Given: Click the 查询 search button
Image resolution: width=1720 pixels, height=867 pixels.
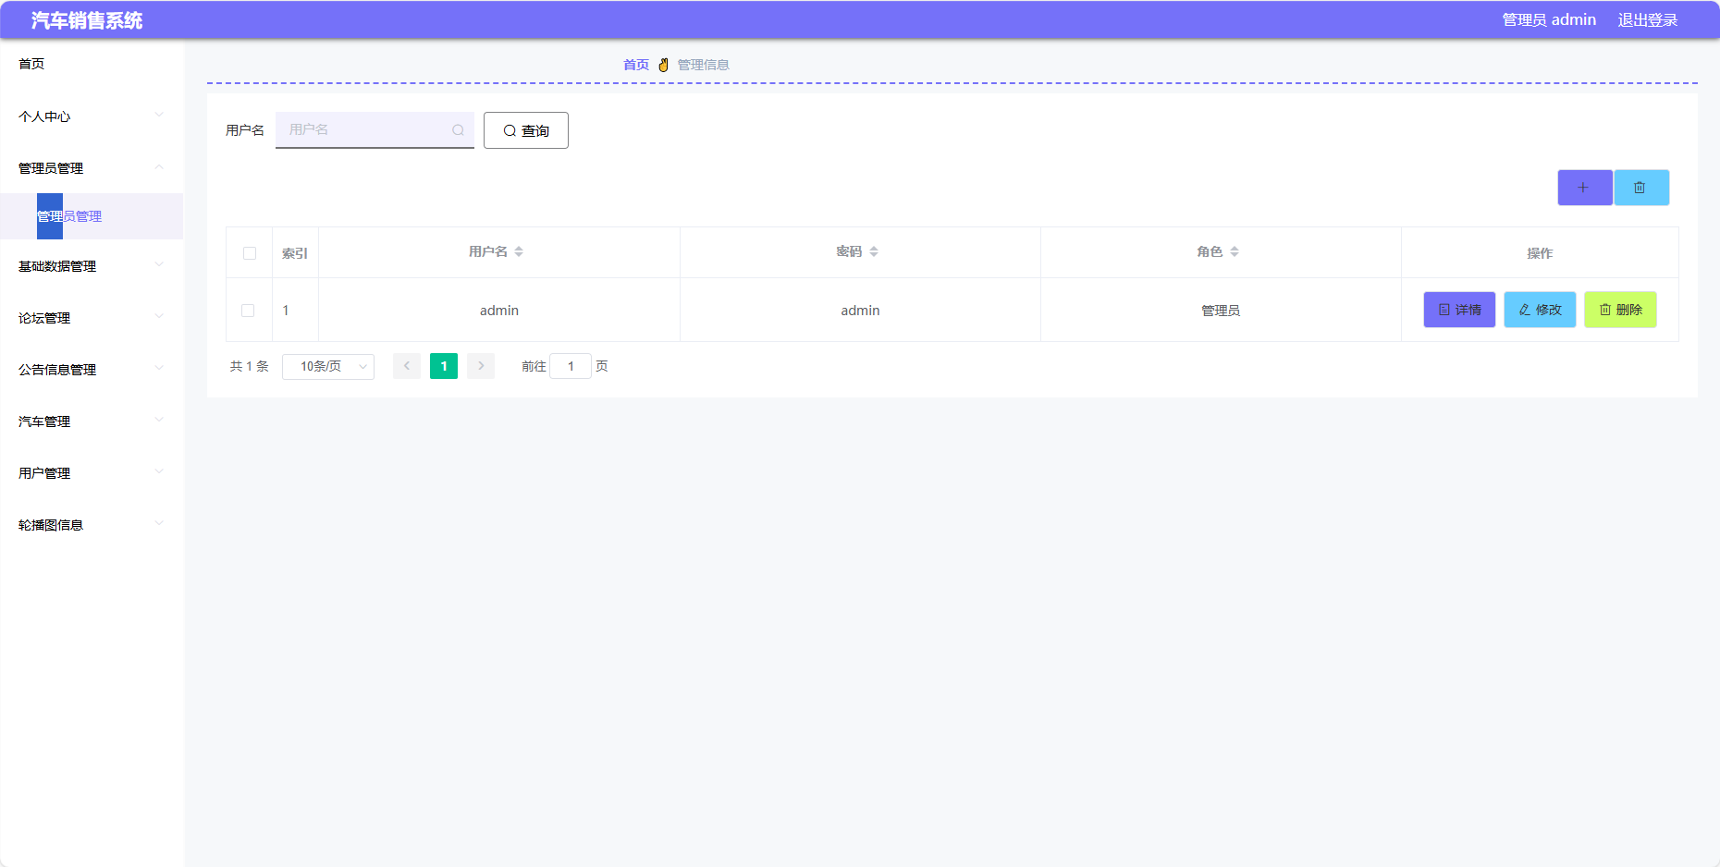Looking at the screenshot, I should [526, 130].
